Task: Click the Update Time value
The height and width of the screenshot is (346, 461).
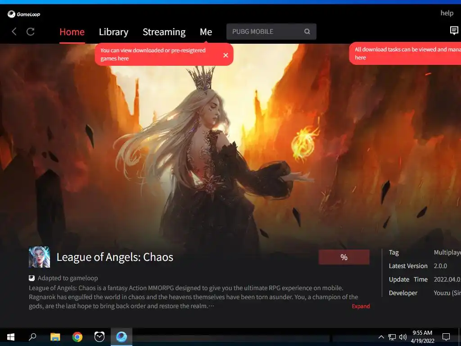Action: (x=447, y=279)
